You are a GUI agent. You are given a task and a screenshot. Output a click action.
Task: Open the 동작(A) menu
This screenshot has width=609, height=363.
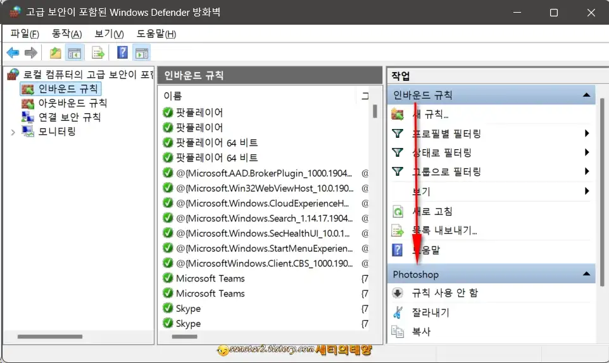coord(67,34)
